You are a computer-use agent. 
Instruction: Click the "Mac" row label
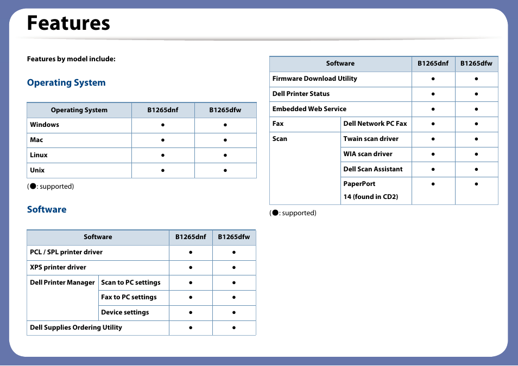tap(36, 140)
